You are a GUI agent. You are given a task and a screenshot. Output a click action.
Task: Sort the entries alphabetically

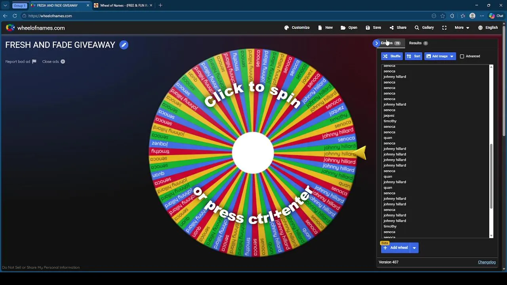pos(414,56)
